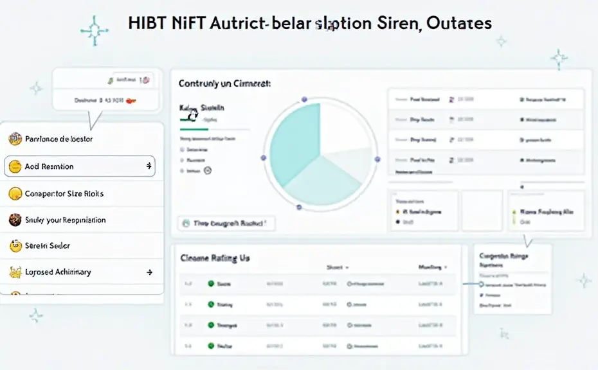Click the brown icon beside Snuky your Respiniation
Image resolution: width=598 pixels, height=370 pixels.
15,220
